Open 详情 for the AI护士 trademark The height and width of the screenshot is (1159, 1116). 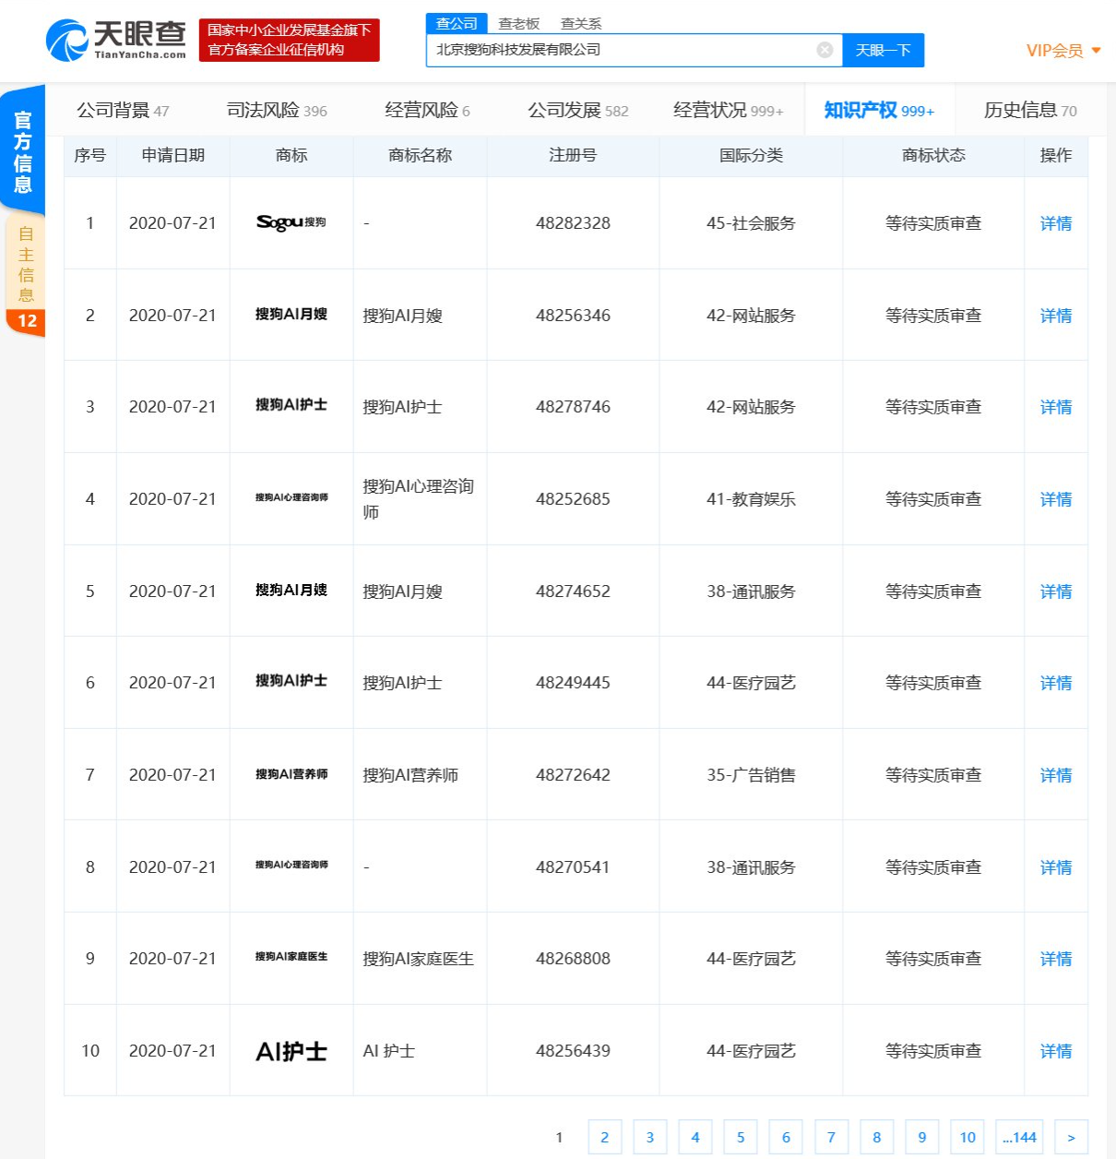(x=1054, y=1050)
